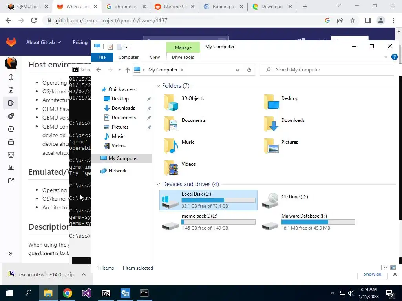
Task: Open Visual Studio from the taskbar
Action: click(x=87, y=293)
